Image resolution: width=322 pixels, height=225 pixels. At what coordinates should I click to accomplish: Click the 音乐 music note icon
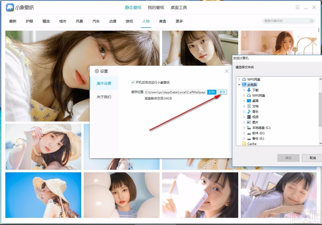click(249, 111)
